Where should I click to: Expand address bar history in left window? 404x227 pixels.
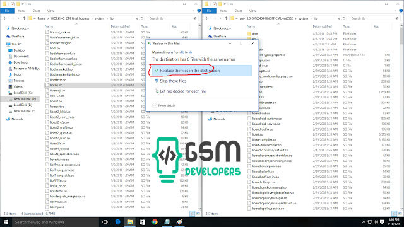click(137, 18)
